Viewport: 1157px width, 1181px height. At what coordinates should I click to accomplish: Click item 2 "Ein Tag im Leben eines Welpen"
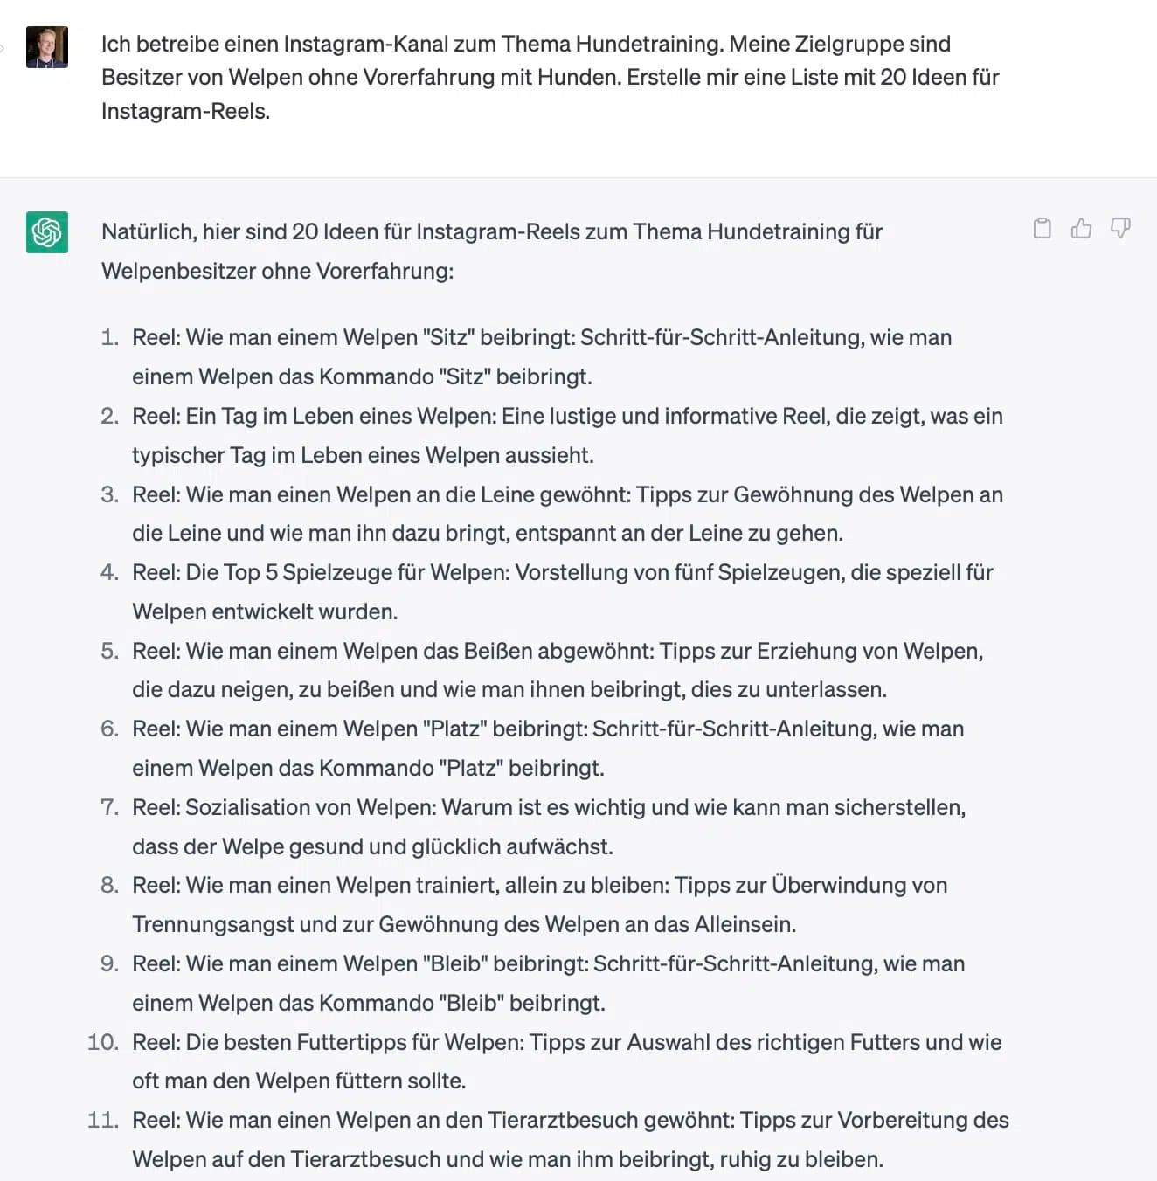pyautogui.click(x=568, y=435)
